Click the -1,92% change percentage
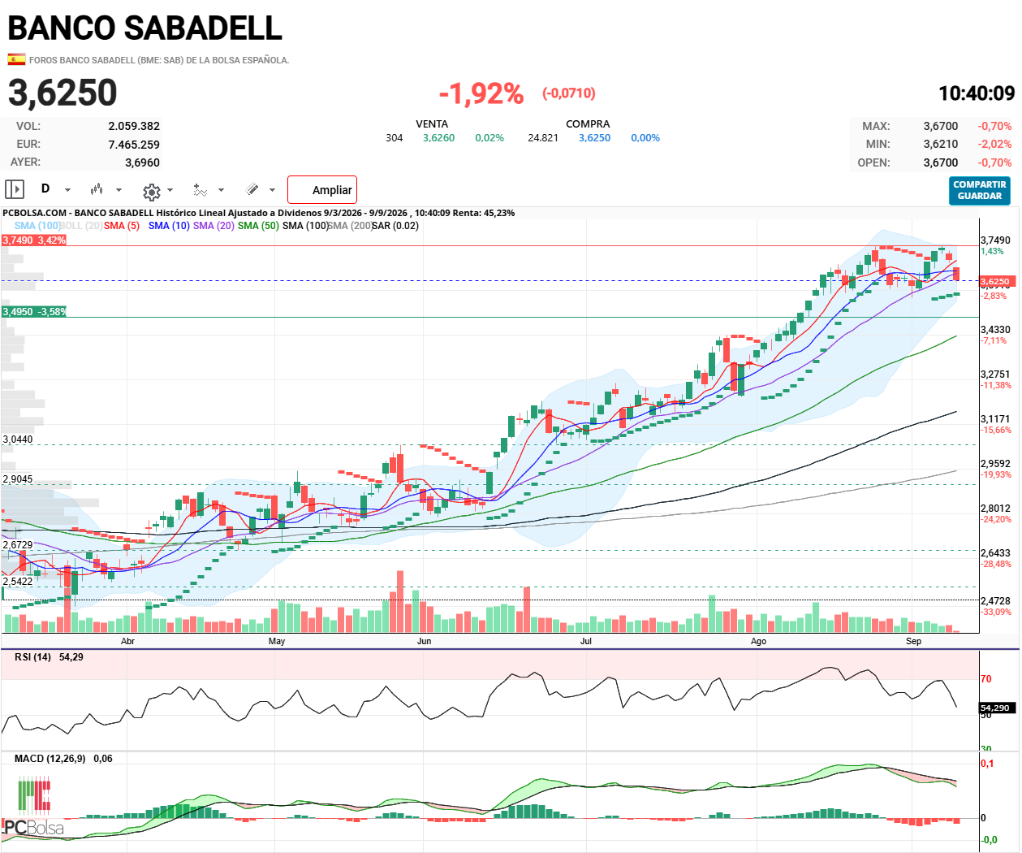 click(481, 94)
